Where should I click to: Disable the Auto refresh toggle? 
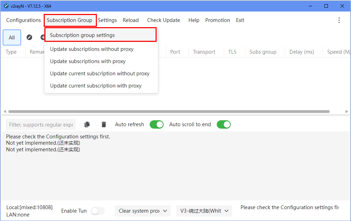156,124
